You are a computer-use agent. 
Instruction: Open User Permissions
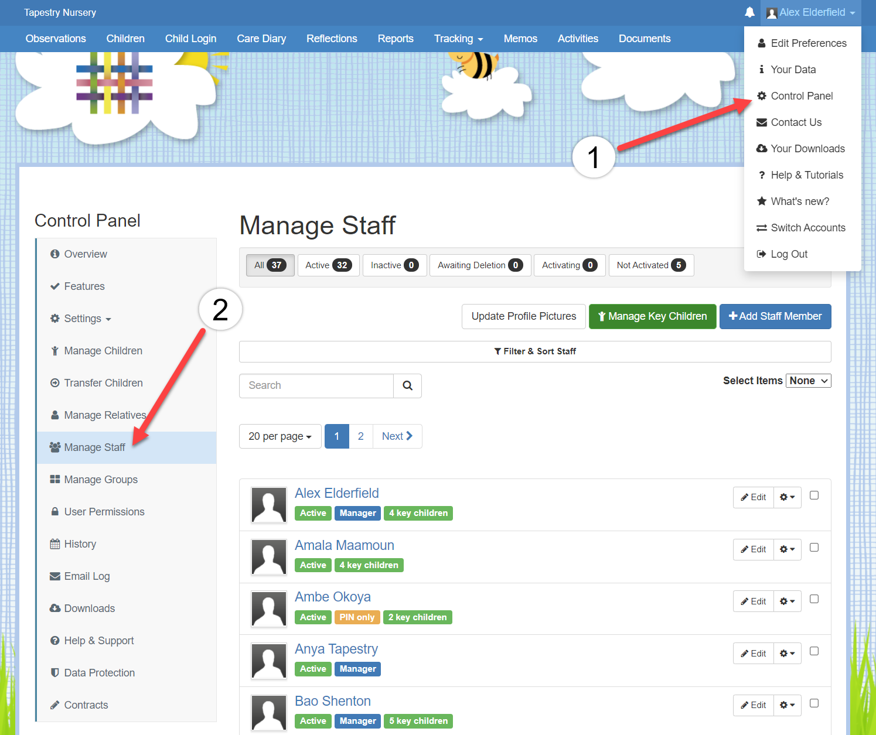[127, 512]
